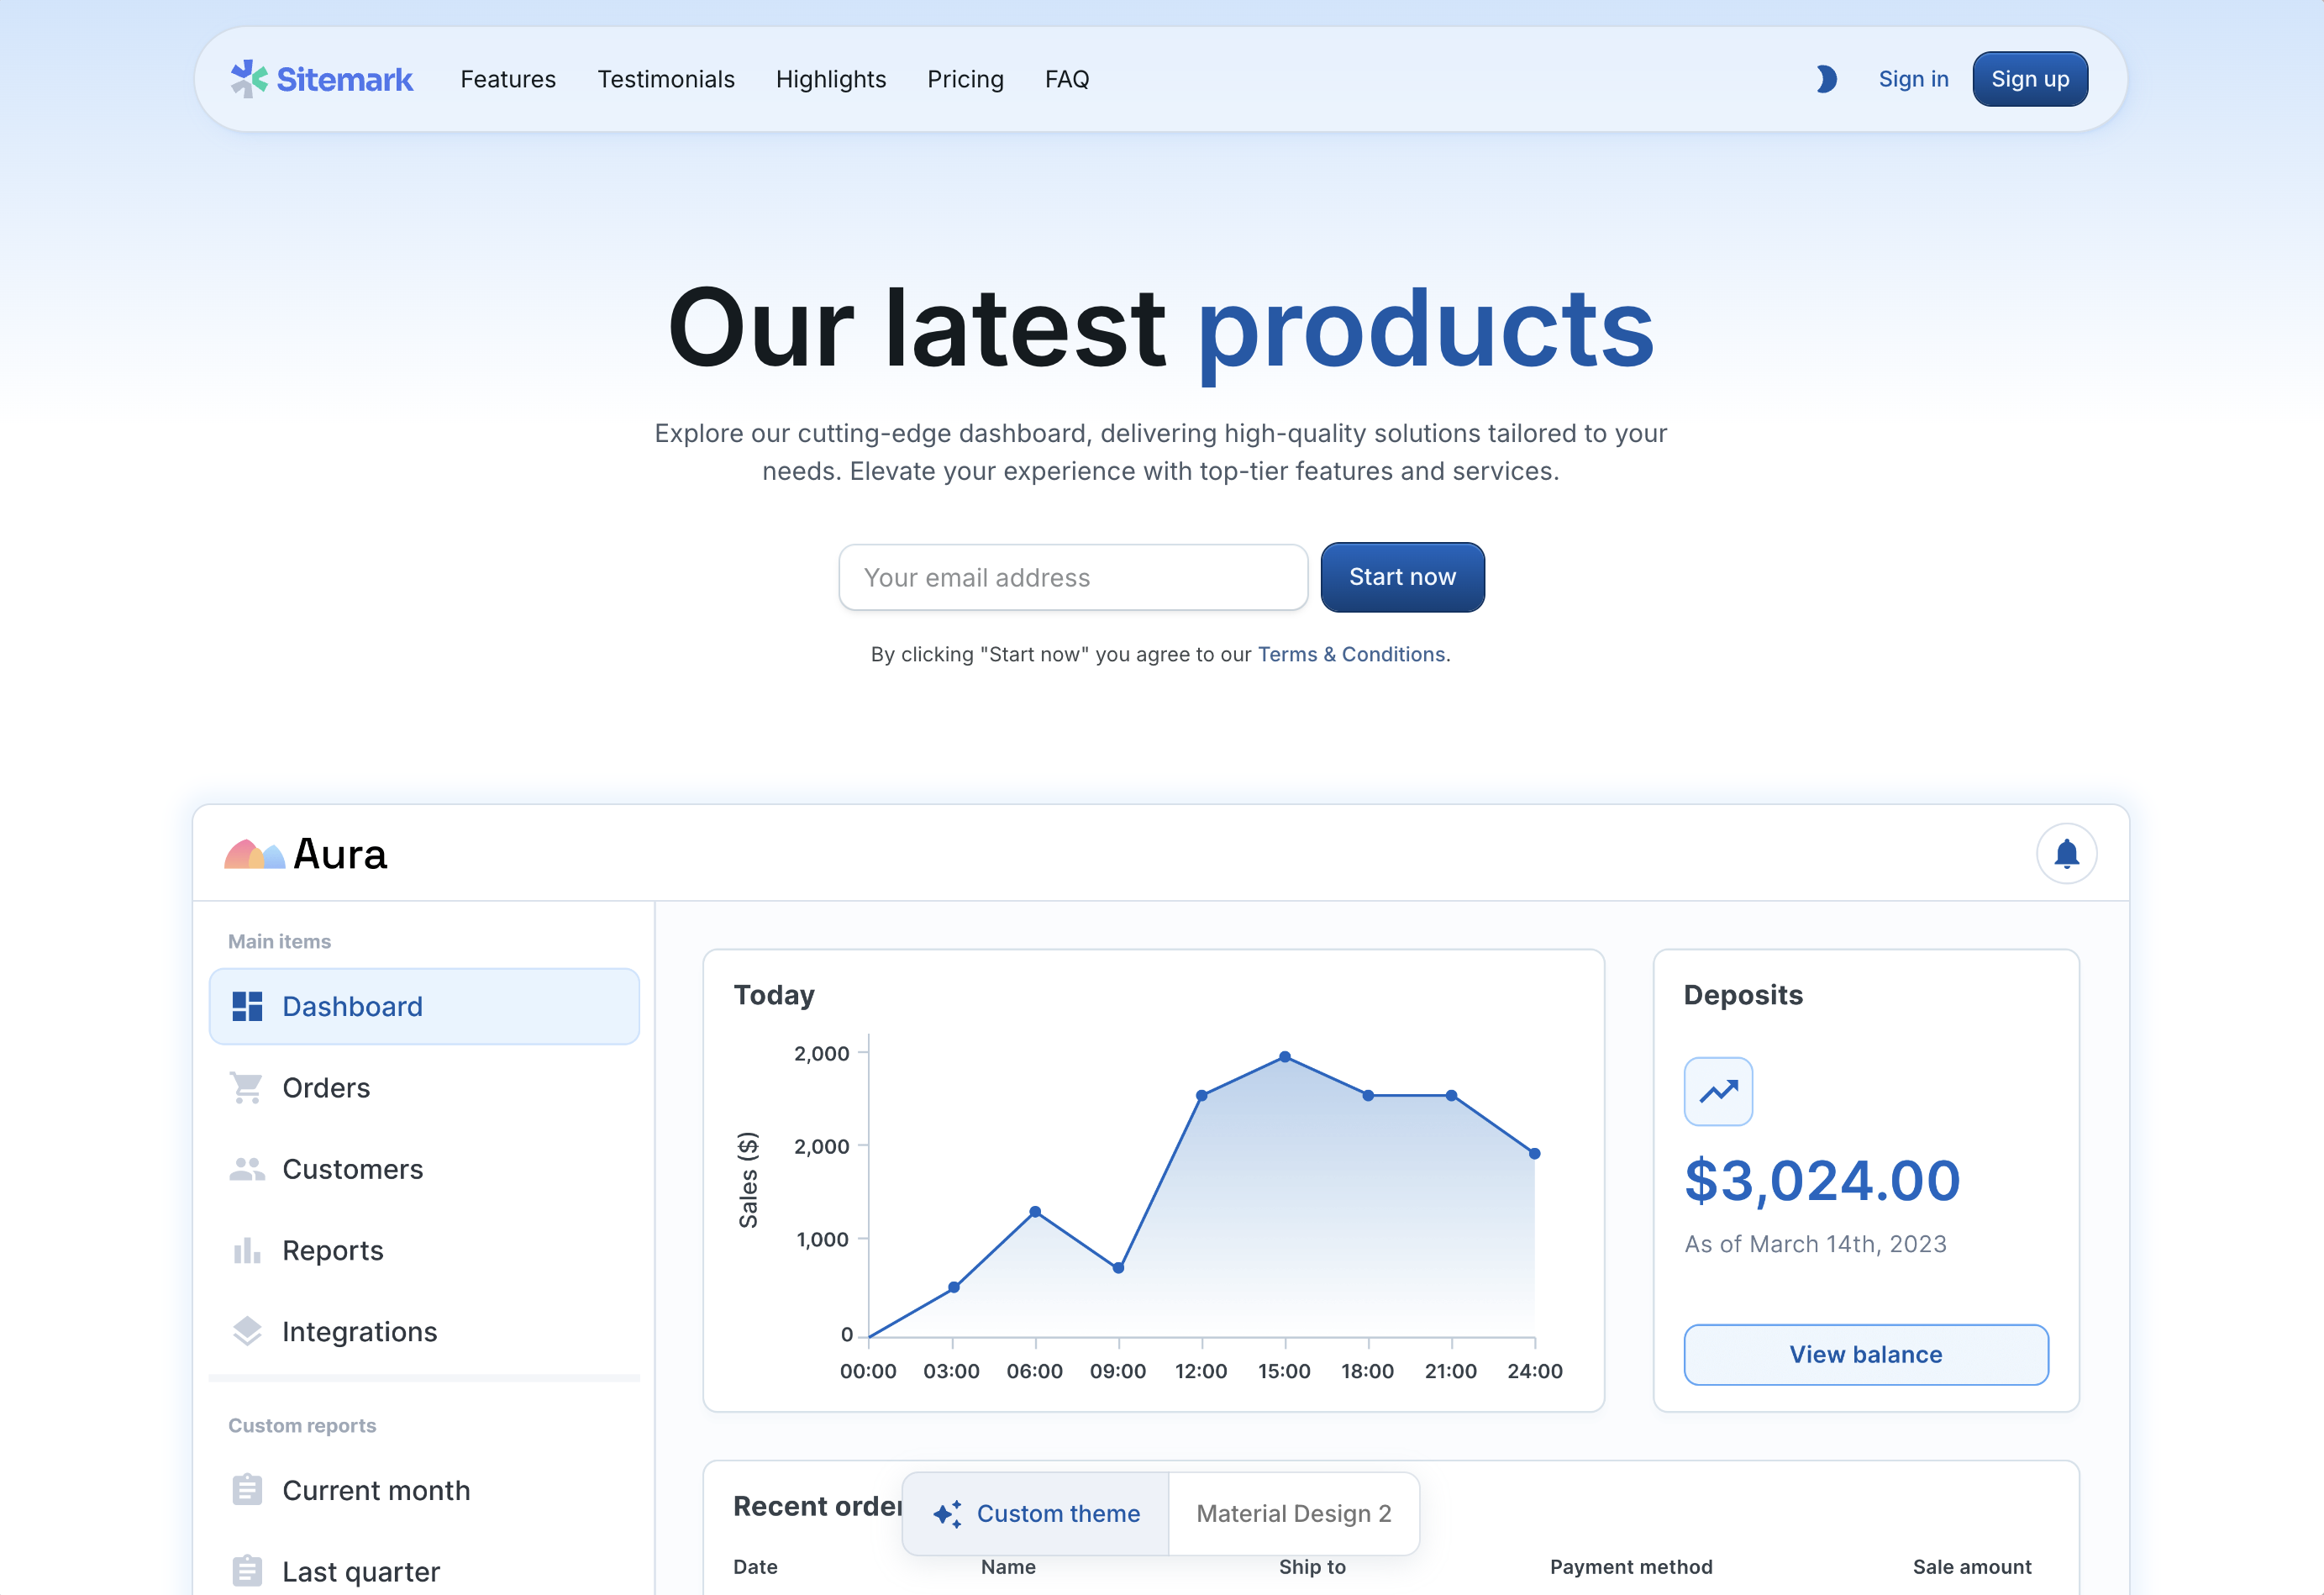Click the View balance button
The height and width of the screenshot is (1595, 2324).
pos(1865,1354)
